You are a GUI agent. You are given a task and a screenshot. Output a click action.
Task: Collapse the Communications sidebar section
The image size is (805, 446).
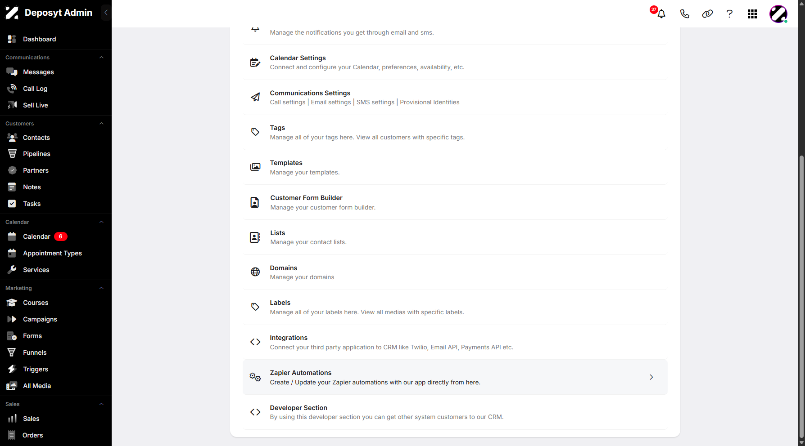click(x=101, y=58)
